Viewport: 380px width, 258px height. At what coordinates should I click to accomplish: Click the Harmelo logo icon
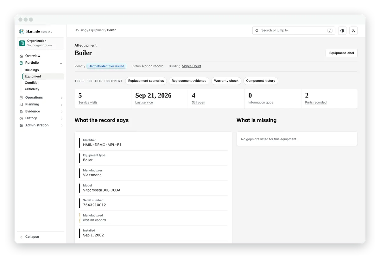tap(22, 32)
